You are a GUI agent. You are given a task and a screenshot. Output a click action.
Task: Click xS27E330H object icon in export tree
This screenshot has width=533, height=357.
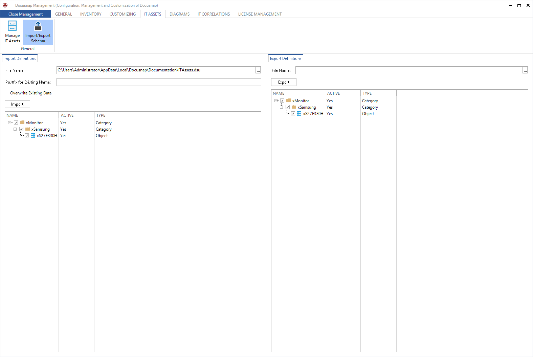coord(299,113)
